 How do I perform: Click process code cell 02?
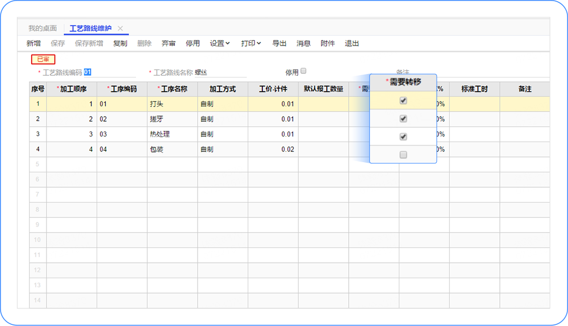[x=122, y=119]
